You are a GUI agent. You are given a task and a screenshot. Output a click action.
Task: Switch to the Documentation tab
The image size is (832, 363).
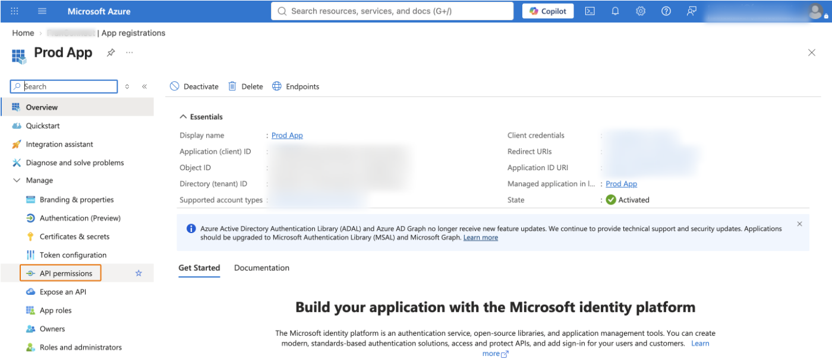(261, 268)
